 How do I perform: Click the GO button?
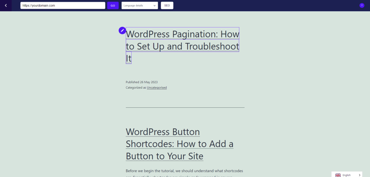[113, 5]
